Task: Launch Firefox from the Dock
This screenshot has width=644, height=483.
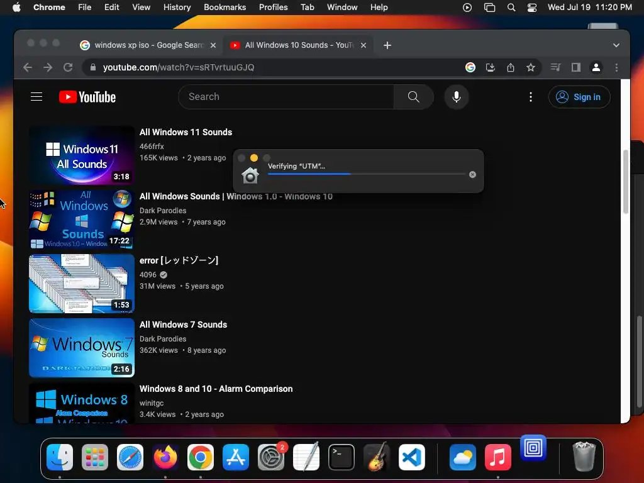Action: [165, 457]
